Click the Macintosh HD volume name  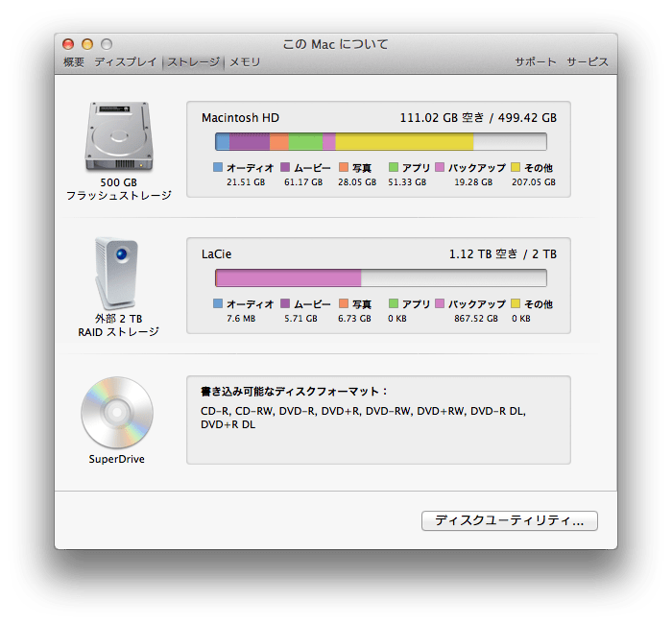240,118
